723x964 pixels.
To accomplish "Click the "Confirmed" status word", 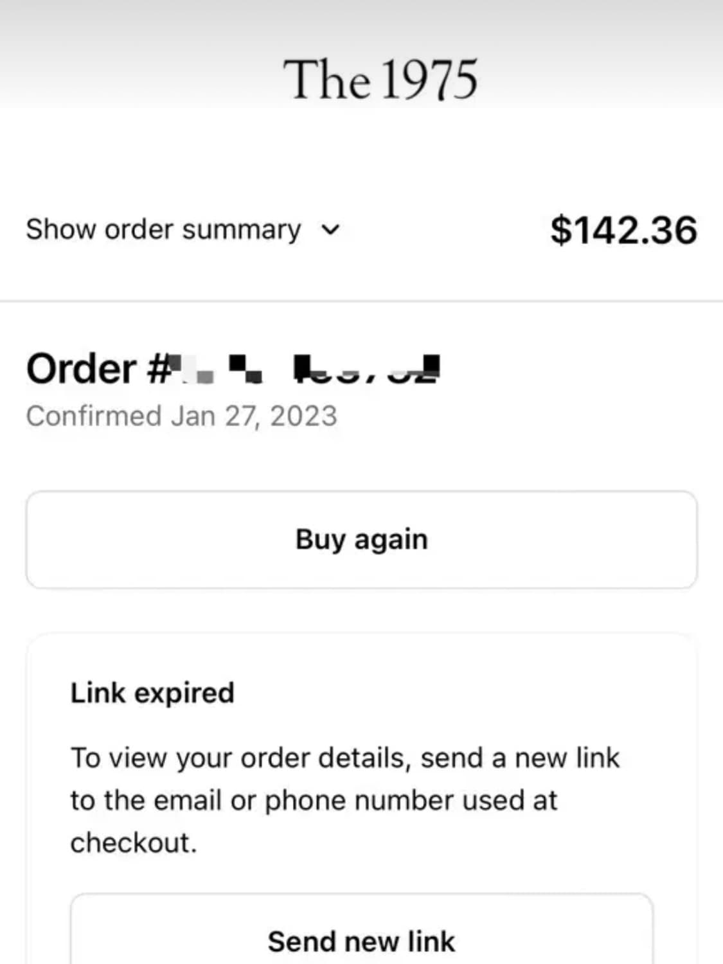I will pos(94,416).
